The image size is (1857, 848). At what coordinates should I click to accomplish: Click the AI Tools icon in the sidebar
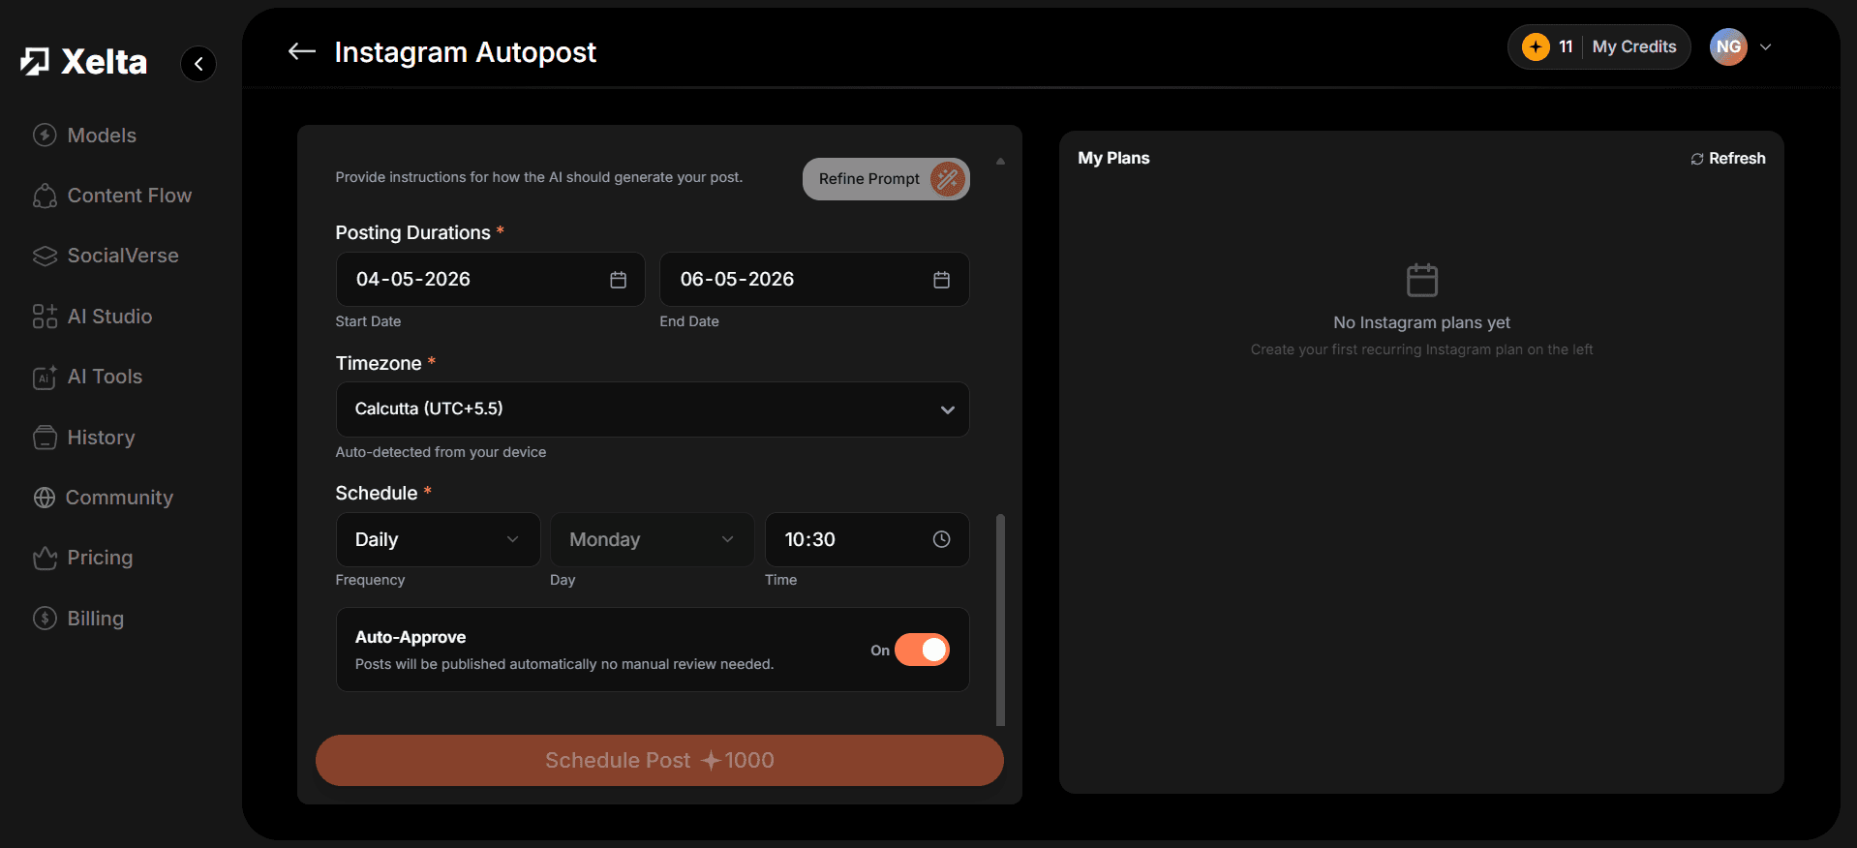(45, 377)
